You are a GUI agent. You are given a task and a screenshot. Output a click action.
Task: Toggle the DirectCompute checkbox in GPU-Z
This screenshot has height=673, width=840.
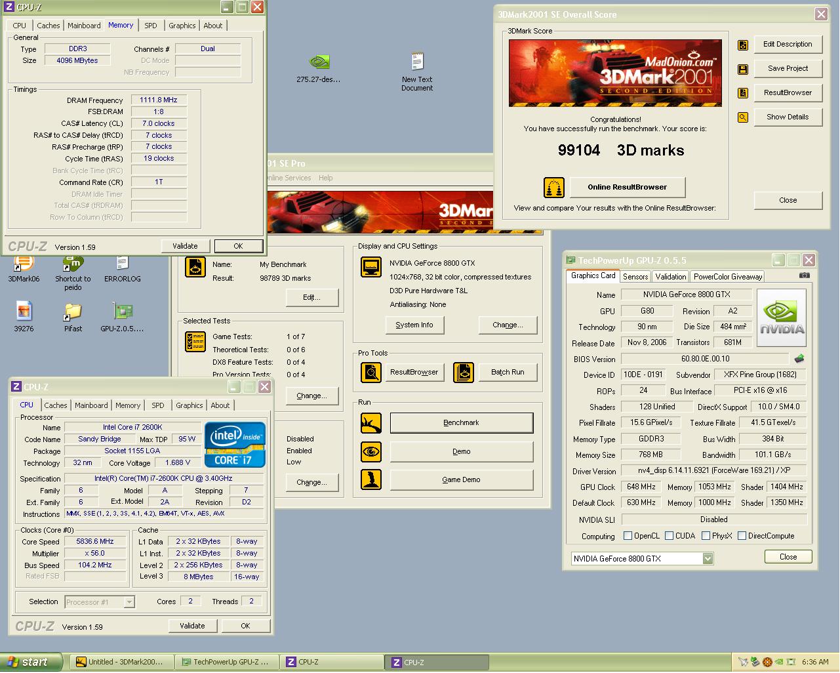tap(742, 536)
